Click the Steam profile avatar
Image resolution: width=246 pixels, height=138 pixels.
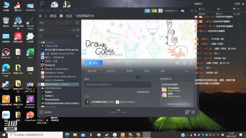(160, 11)
